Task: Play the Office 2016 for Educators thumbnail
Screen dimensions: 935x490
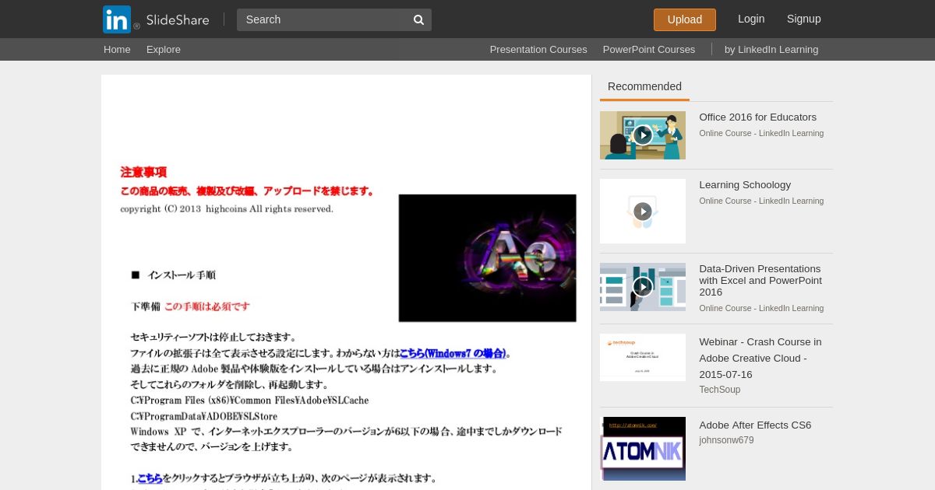Action: click(x=643, y=135)
